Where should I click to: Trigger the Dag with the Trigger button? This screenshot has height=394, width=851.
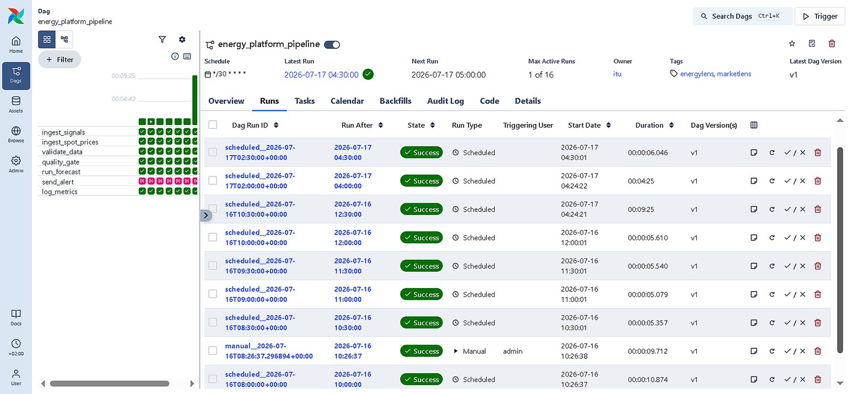click(820, 16)
